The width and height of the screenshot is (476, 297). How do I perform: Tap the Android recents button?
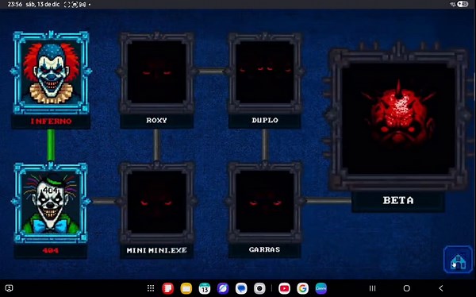coord(373,288)
